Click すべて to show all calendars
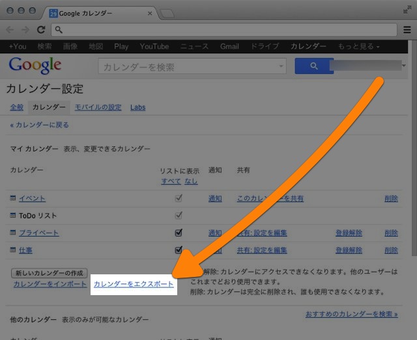This screenshot has width=417, height=340. tap(171, 181)
